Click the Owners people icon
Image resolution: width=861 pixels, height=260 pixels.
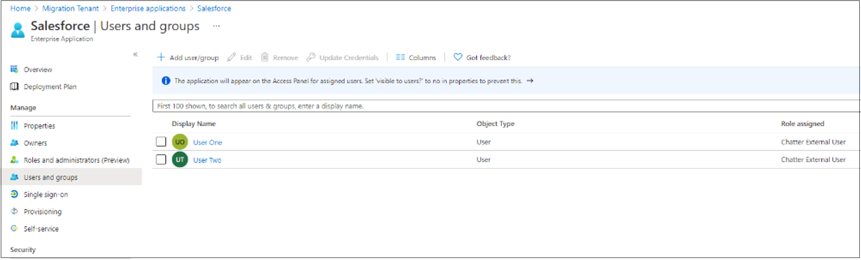click(x=14, y=142)
